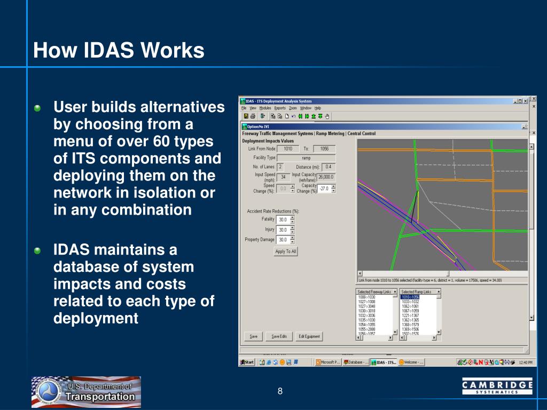
Task: Click the green pan-up arrow icon
Action: pyautogui.click(x=314, y=116)
